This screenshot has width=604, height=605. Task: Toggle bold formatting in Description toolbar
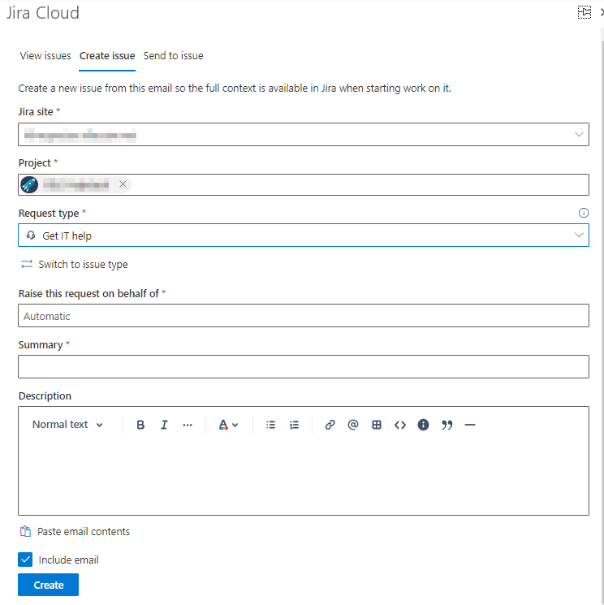coord(140,425)
